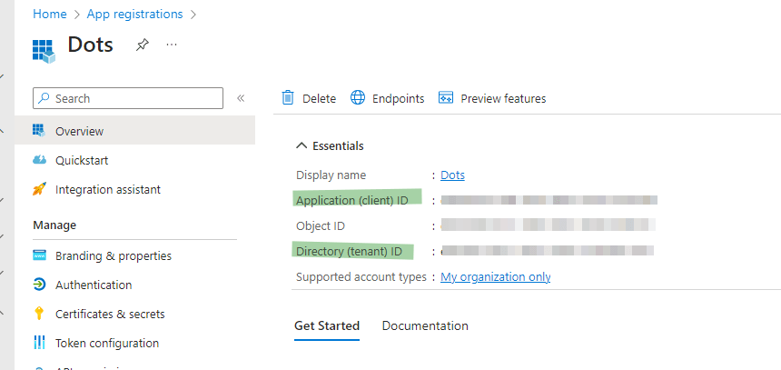Collapse the sidebar with double chevron

241,98
